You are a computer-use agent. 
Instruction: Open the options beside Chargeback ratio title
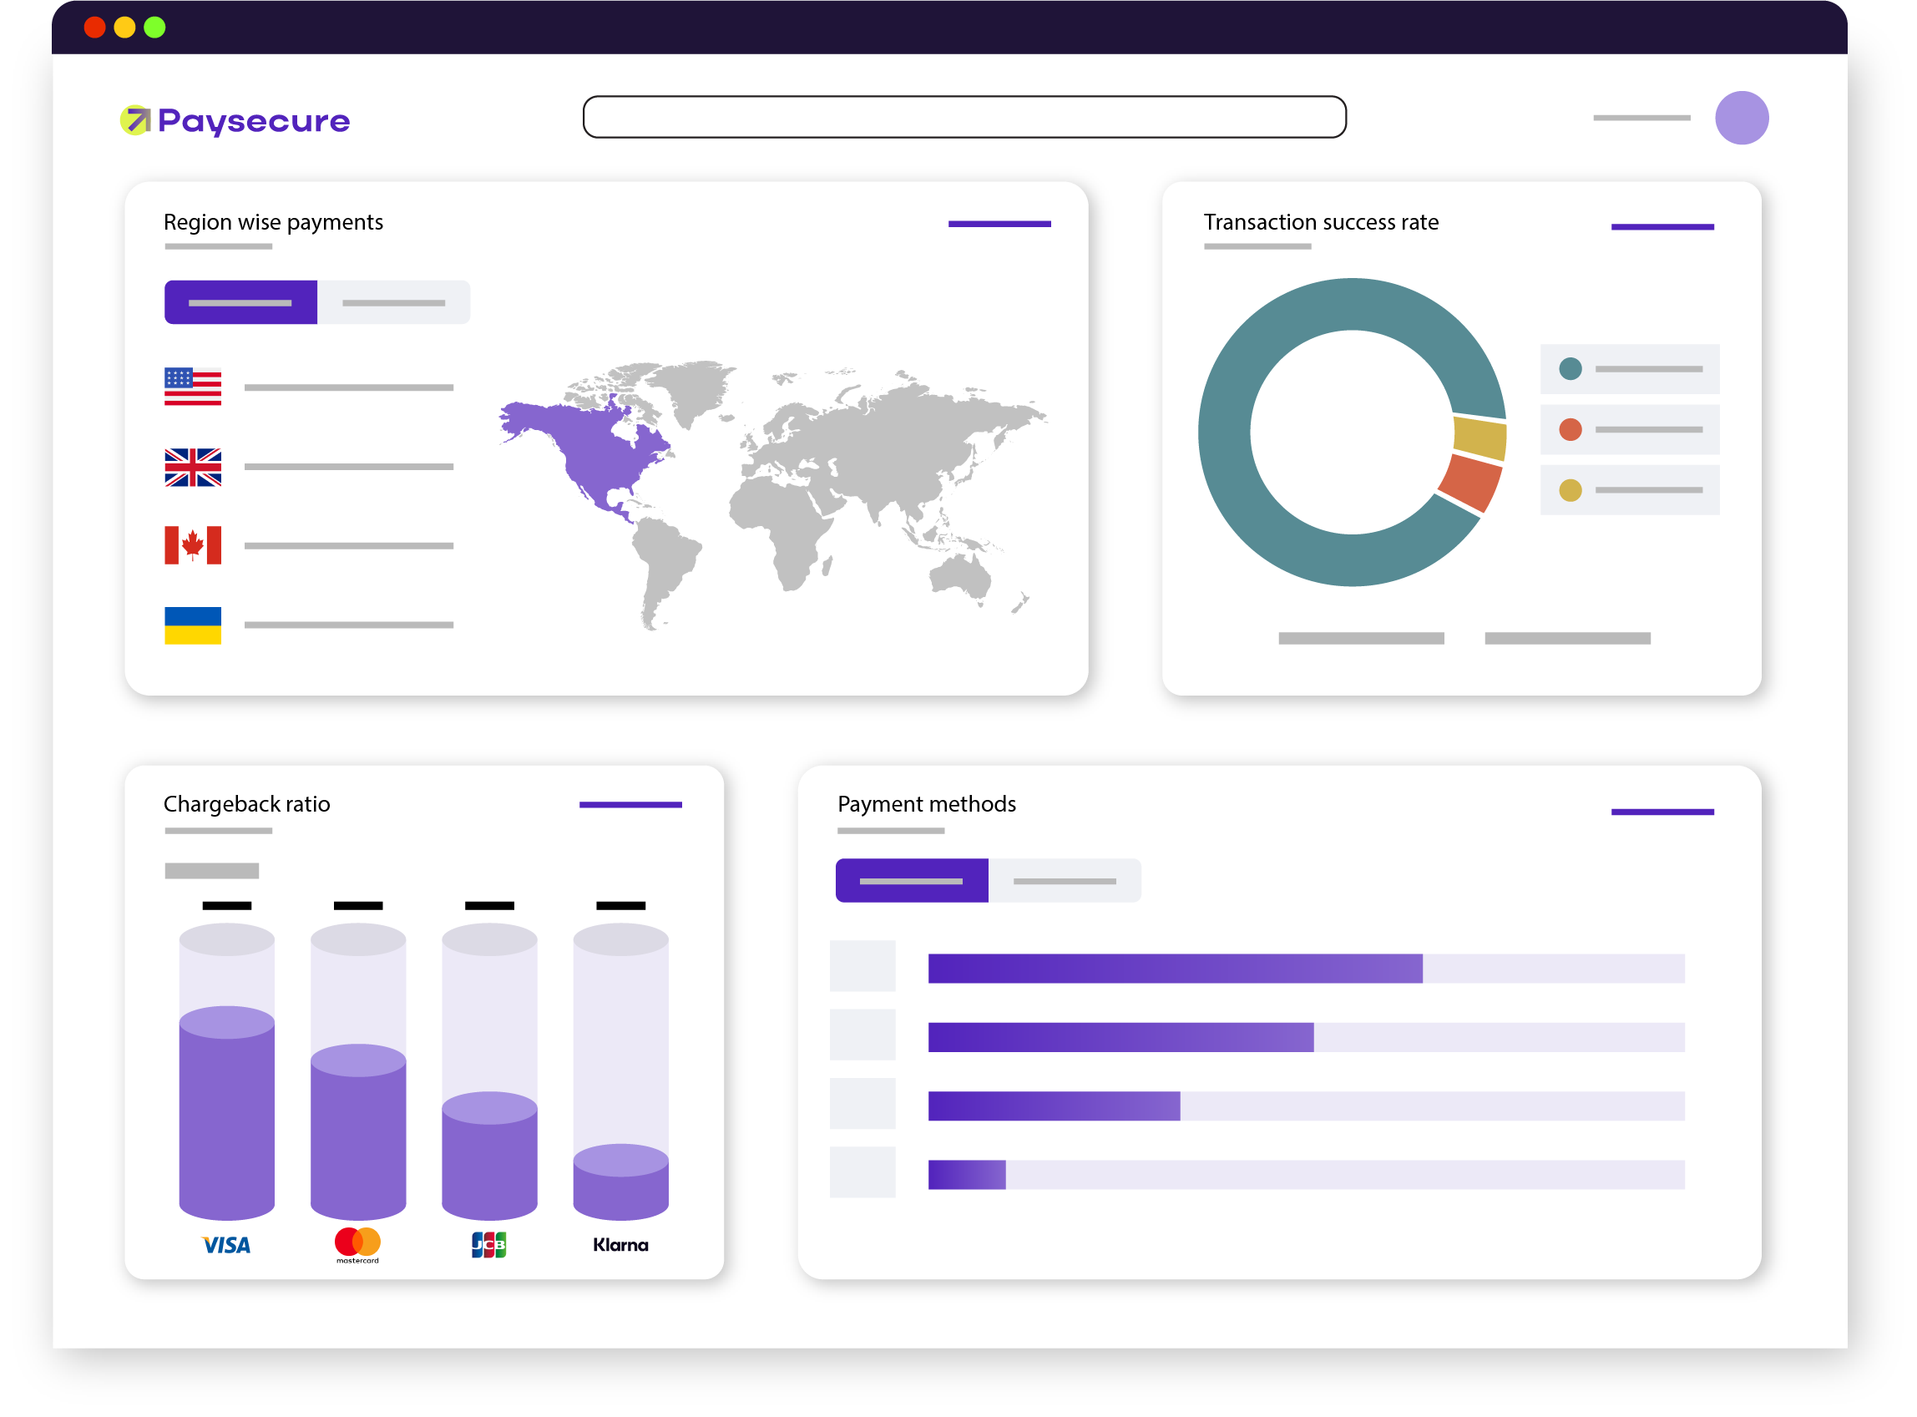(x=630, y=804)
